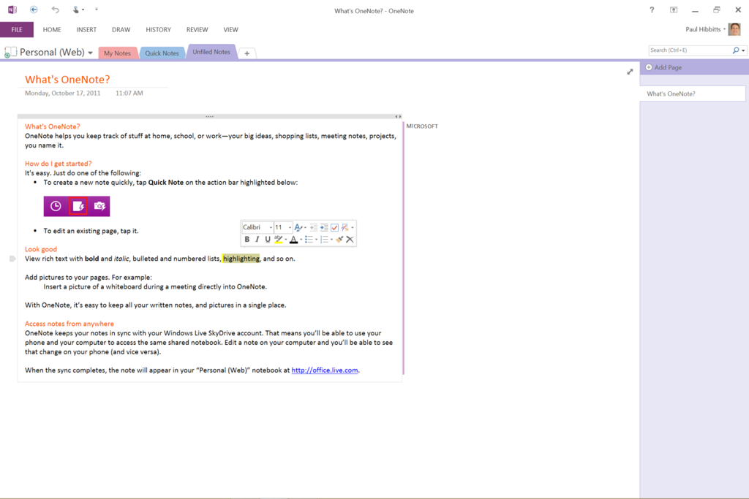Open Ribbon Display Options
749x499 pixels.
tap(674, 10)
